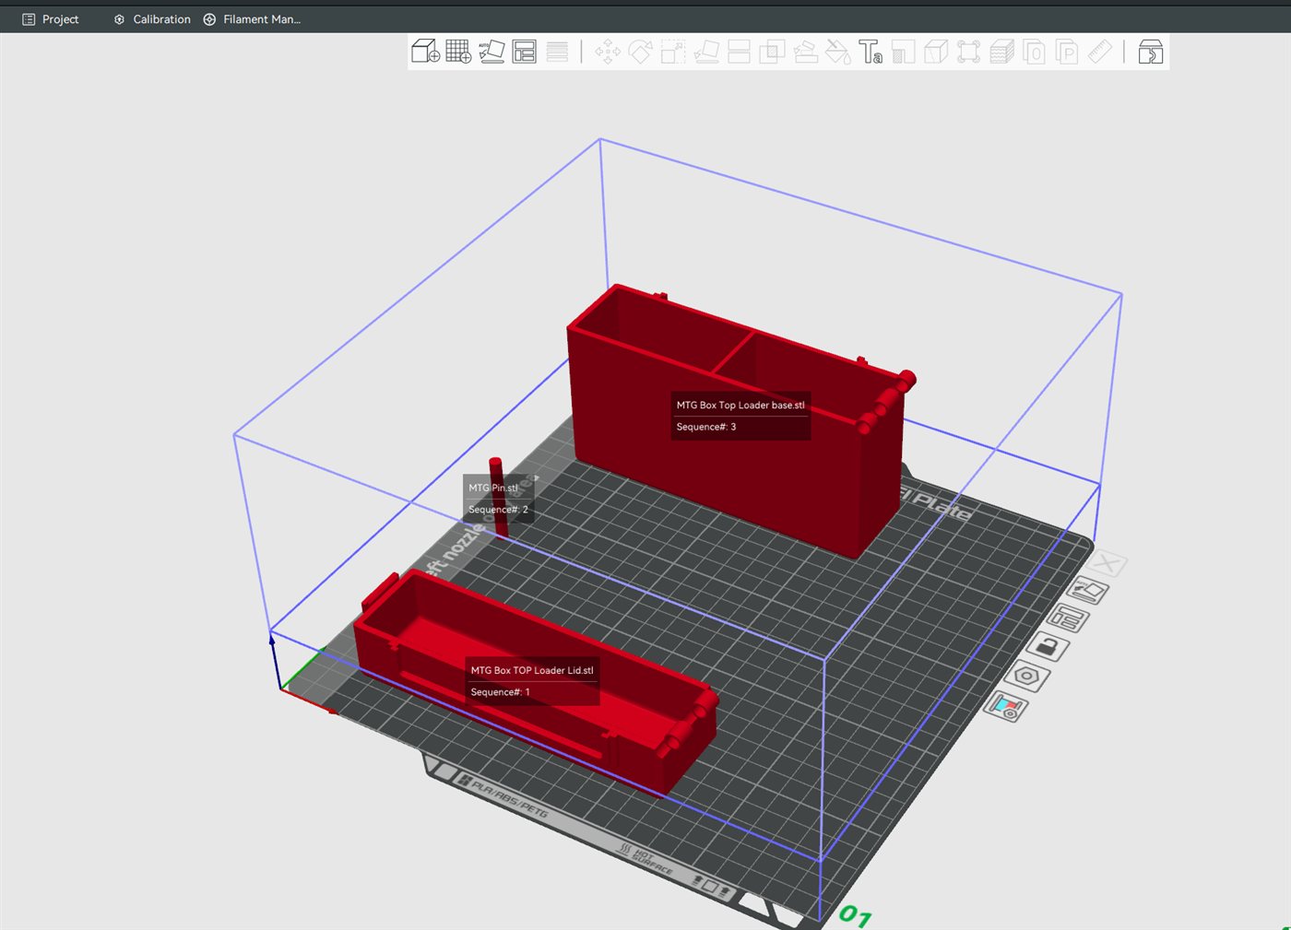Toggle the plate lock icon

(1048, 647)
